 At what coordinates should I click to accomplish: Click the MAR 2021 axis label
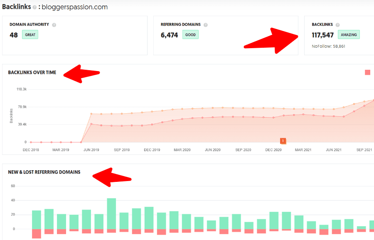(x=303, y=150)
